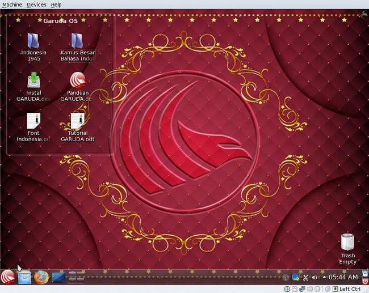Launch Firefox from the panel
This screenshot has height=293, width=369.
tap(41, 277)
